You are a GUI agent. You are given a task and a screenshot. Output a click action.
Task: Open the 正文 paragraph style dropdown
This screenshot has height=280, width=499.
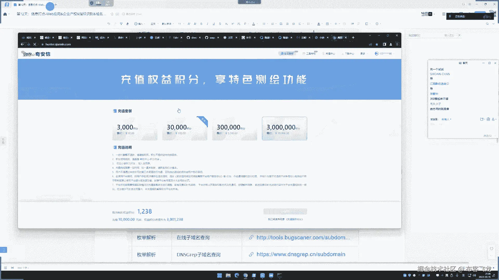[154, 24]
